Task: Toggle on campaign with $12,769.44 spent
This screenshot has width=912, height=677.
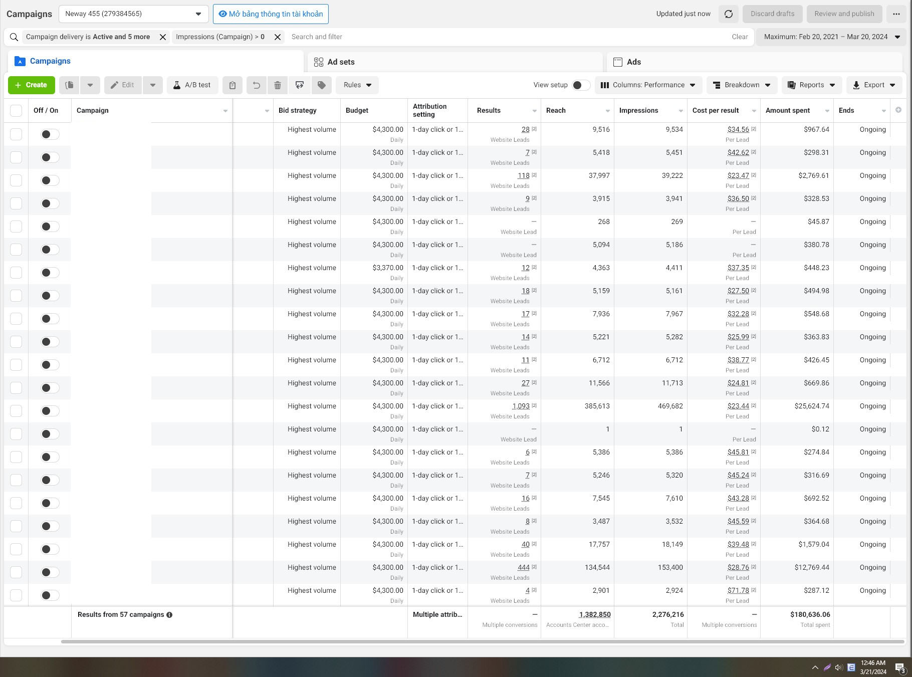Action: click(x=50, y=572)
